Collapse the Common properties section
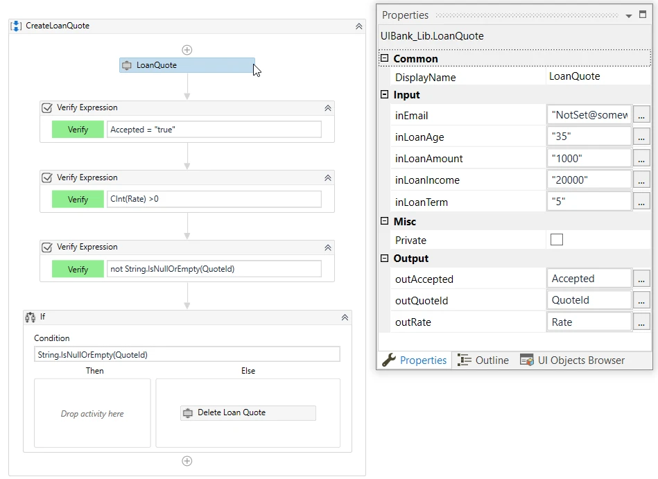Image resolution: width=658 pixels, height=479 pixels. pos(384,58)
